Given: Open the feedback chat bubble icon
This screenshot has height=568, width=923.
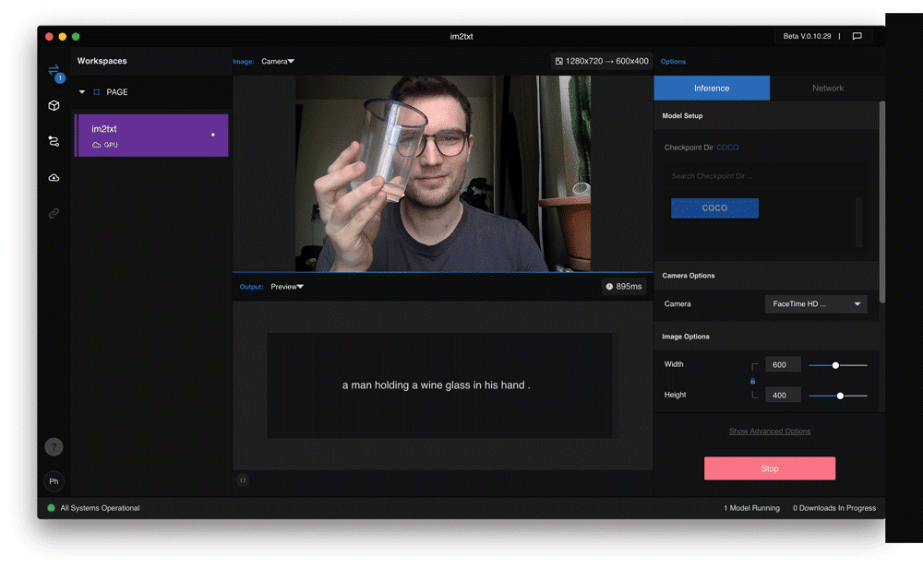Looking at the screenshot, I should (x=857, y=37).
